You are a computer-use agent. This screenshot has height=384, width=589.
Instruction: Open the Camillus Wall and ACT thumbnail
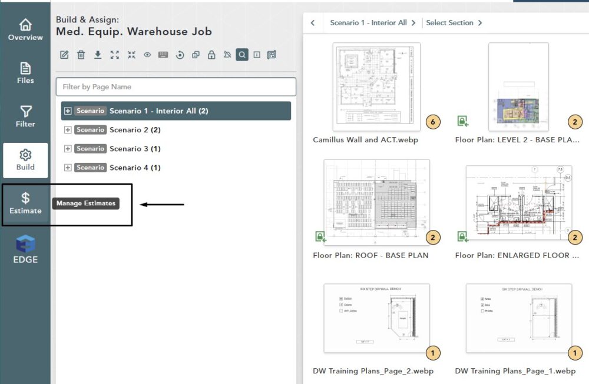pos(376,86)
